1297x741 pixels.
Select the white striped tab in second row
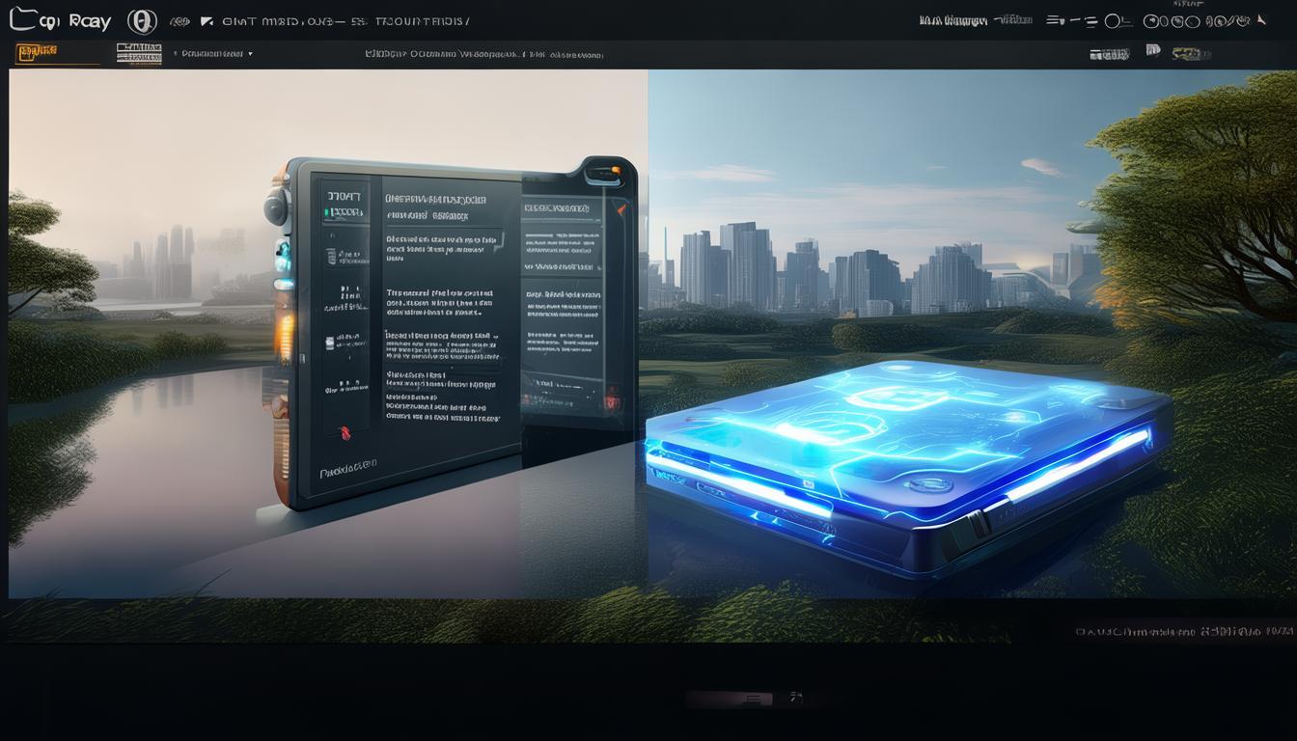(x=139, y=53)
